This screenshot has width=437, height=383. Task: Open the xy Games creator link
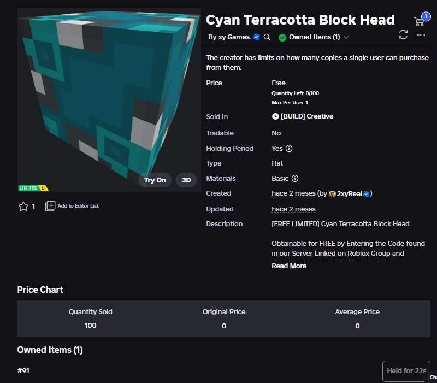click(x=234, y=37)
